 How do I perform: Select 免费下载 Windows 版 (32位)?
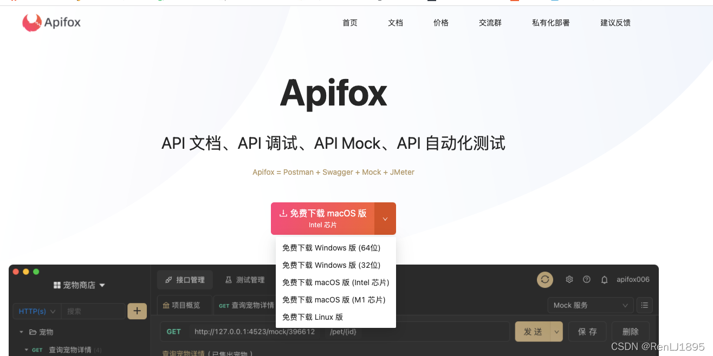click(x=336, y=265)
